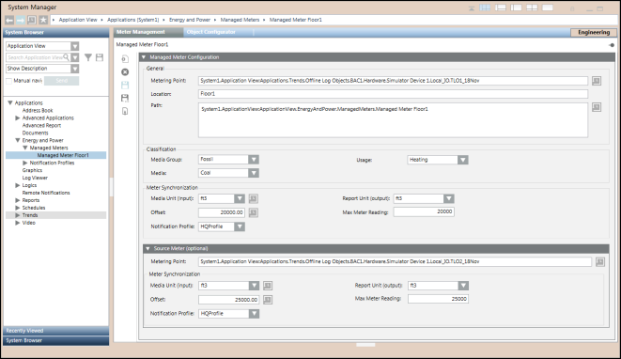Open the Recently Viewed panel
This screenshot has height=359, width=621.
pos(55,331)
